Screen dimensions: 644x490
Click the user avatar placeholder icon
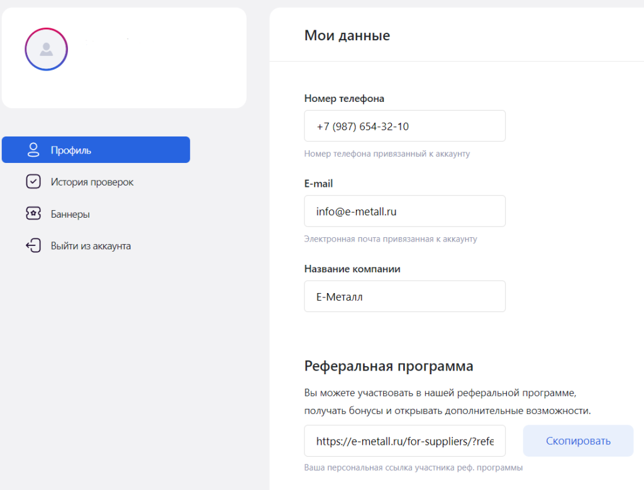(x=46, y=49)
